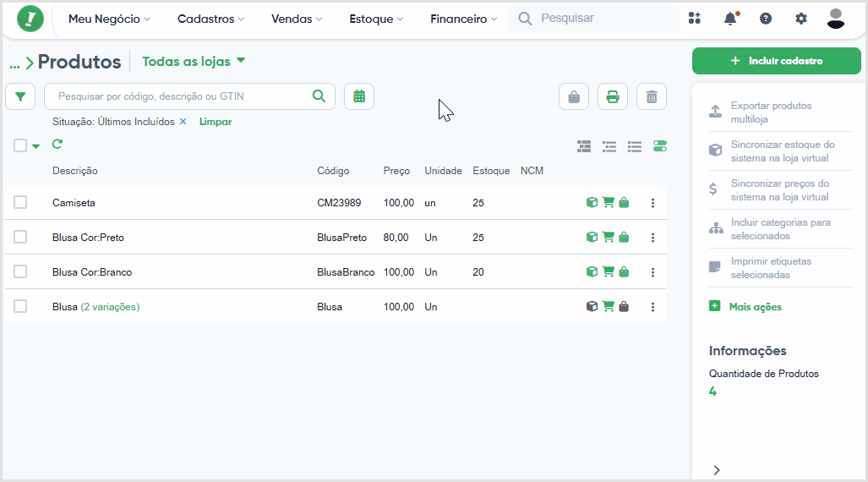
Task: Check the Blusa Cor:Preto row checkbox
Action: (20, 237)
